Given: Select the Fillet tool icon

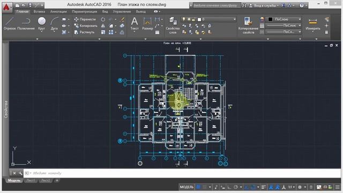Looking at the screenshot, I should [111, 26].
